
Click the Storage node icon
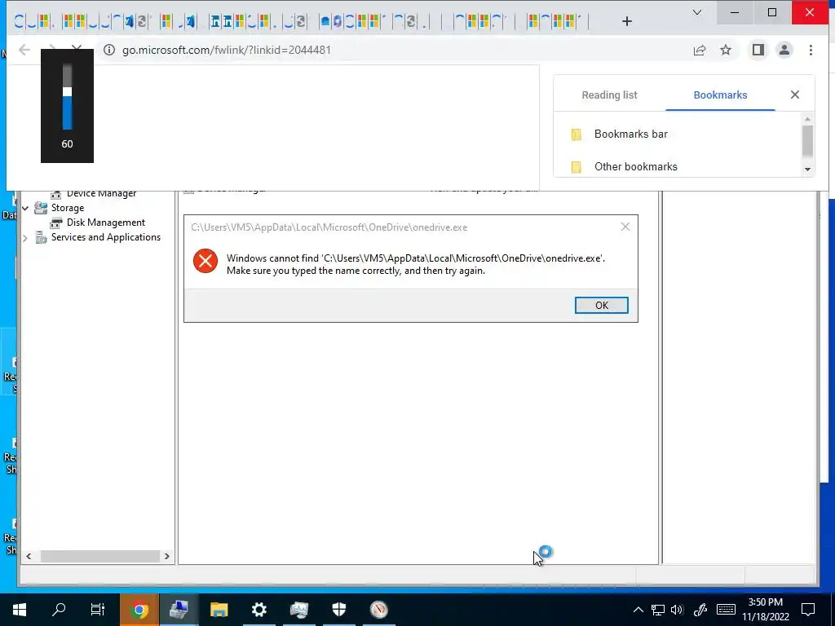point(41,208)
